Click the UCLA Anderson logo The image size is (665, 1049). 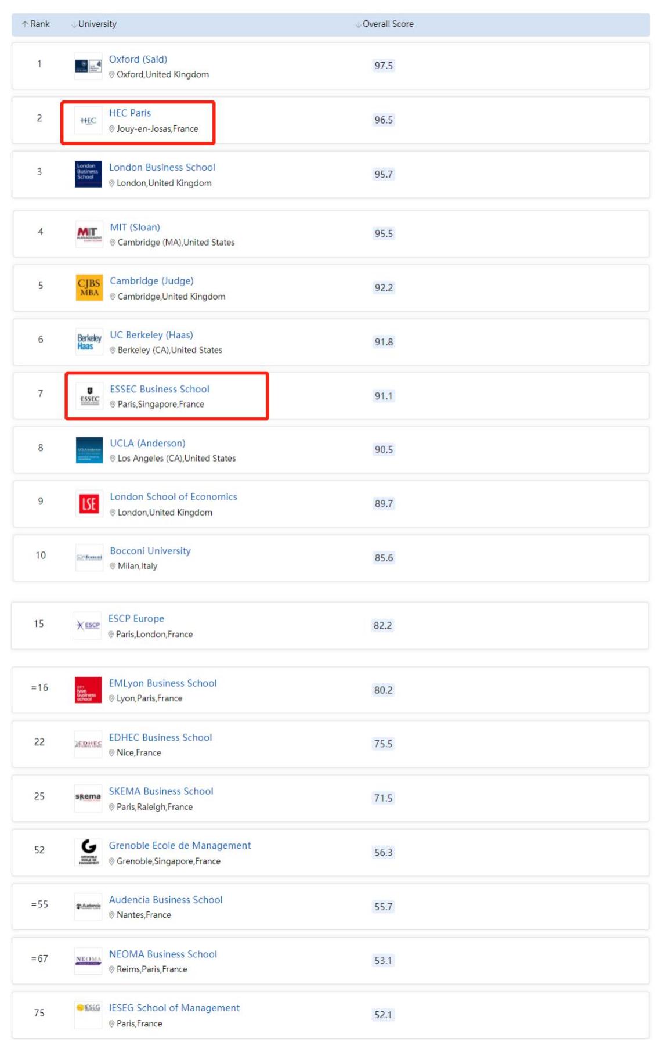[89, 450]
